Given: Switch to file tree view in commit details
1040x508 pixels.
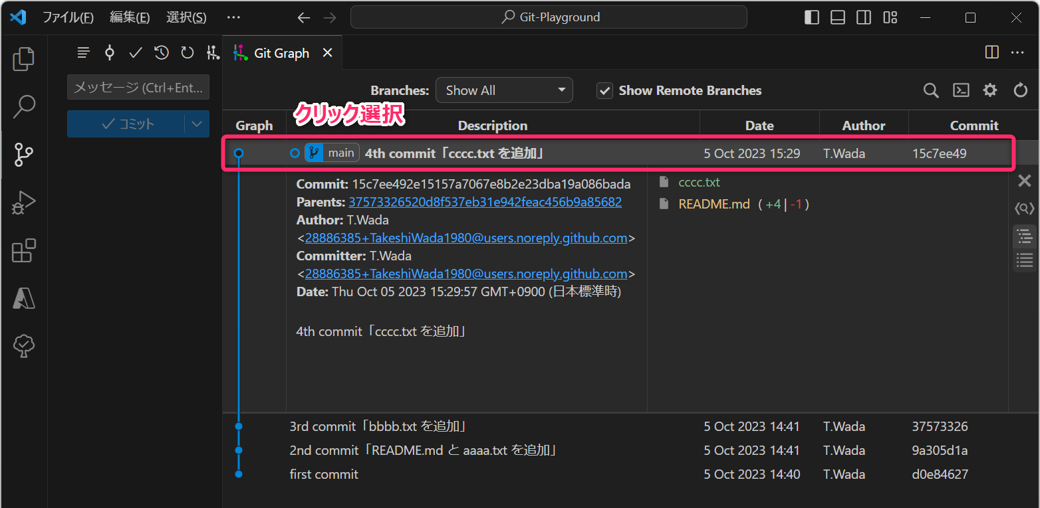Looking at the screenshot, I should (1024, 236).
